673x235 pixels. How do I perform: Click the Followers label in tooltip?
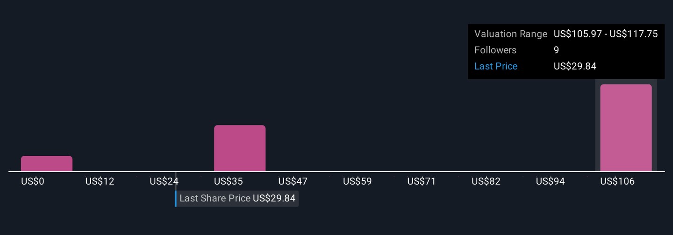click(x=495, y=50)
